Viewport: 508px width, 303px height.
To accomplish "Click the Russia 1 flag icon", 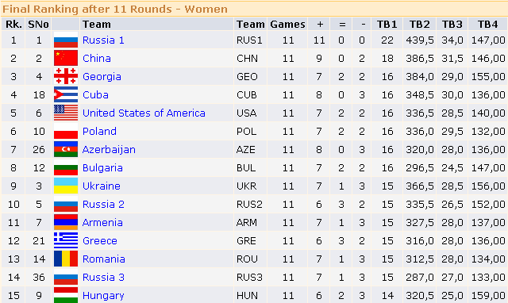I will click(66, 40).
